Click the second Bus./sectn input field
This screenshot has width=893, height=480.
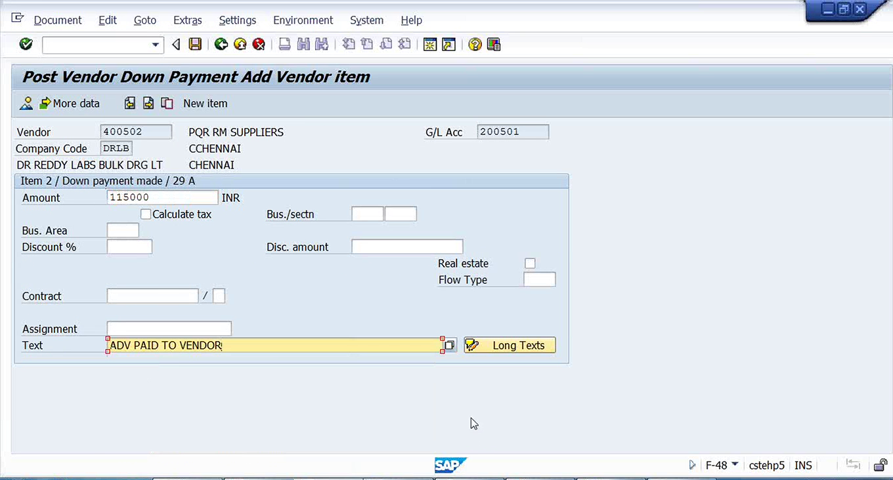(401, 214)
